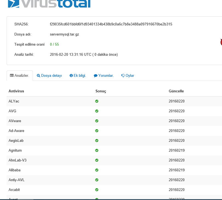The height and width of the screenshot is (200, 222).
Task: Click the green check icon for Agnitum
Action: pyautogui.click(x=97, y=150)
